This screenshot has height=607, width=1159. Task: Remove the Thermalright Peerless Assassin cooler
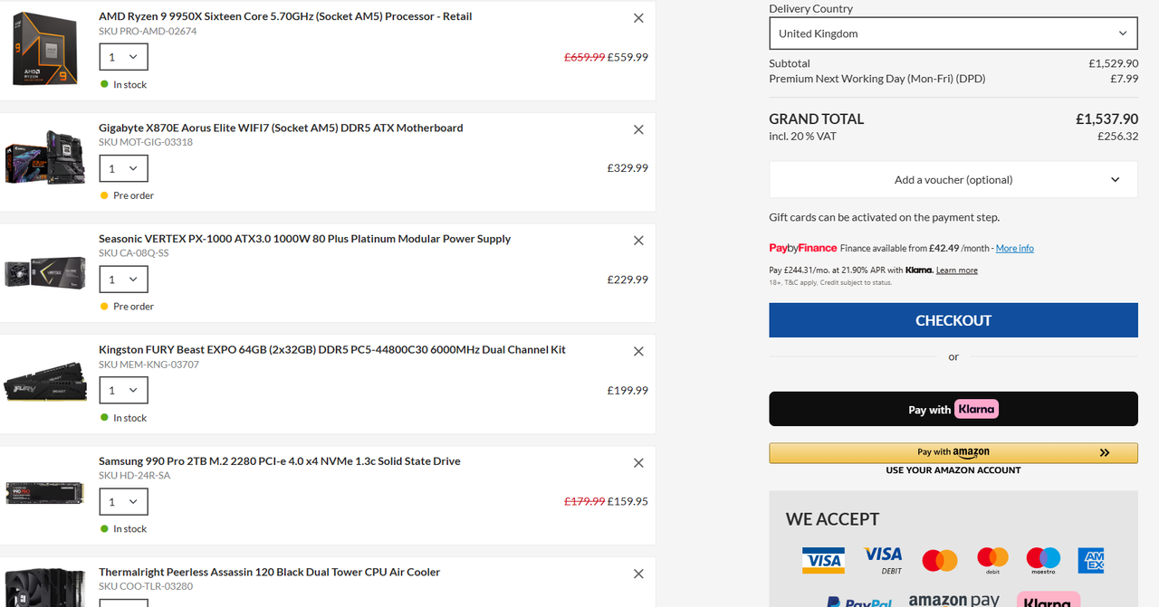click(638, 574)
